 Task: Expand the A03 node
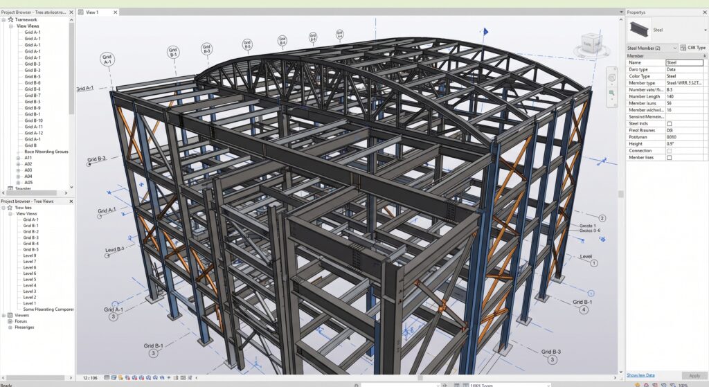click(x=18, y=170)
